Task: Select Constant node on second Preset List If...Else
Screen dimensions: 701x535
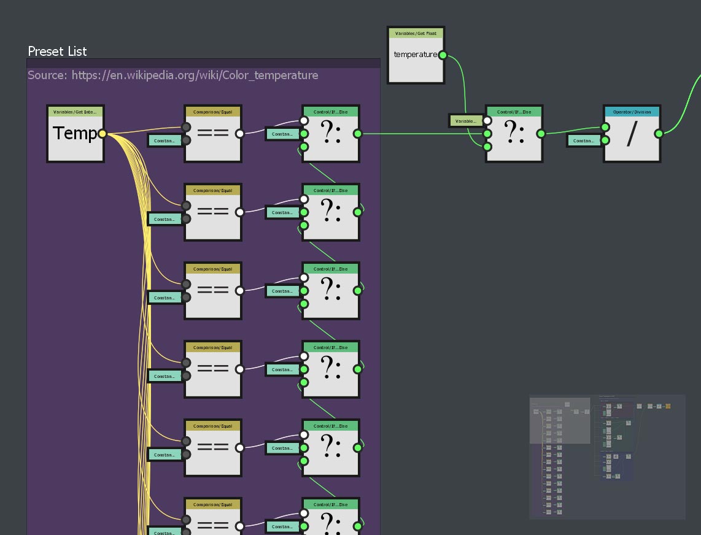Action: coord(282,212)
